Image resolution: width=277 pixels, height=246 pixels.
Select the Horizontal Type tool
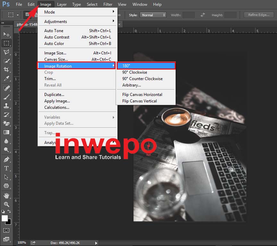tap(6, 168)
